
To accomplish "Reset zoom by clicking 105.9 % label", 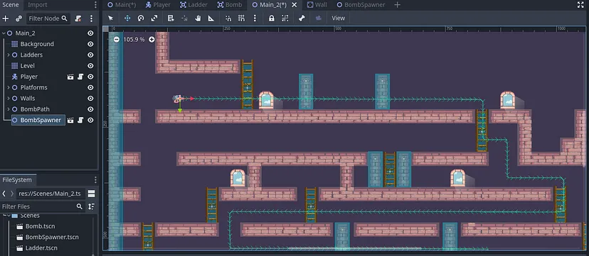I will click(x=134, y=39).
